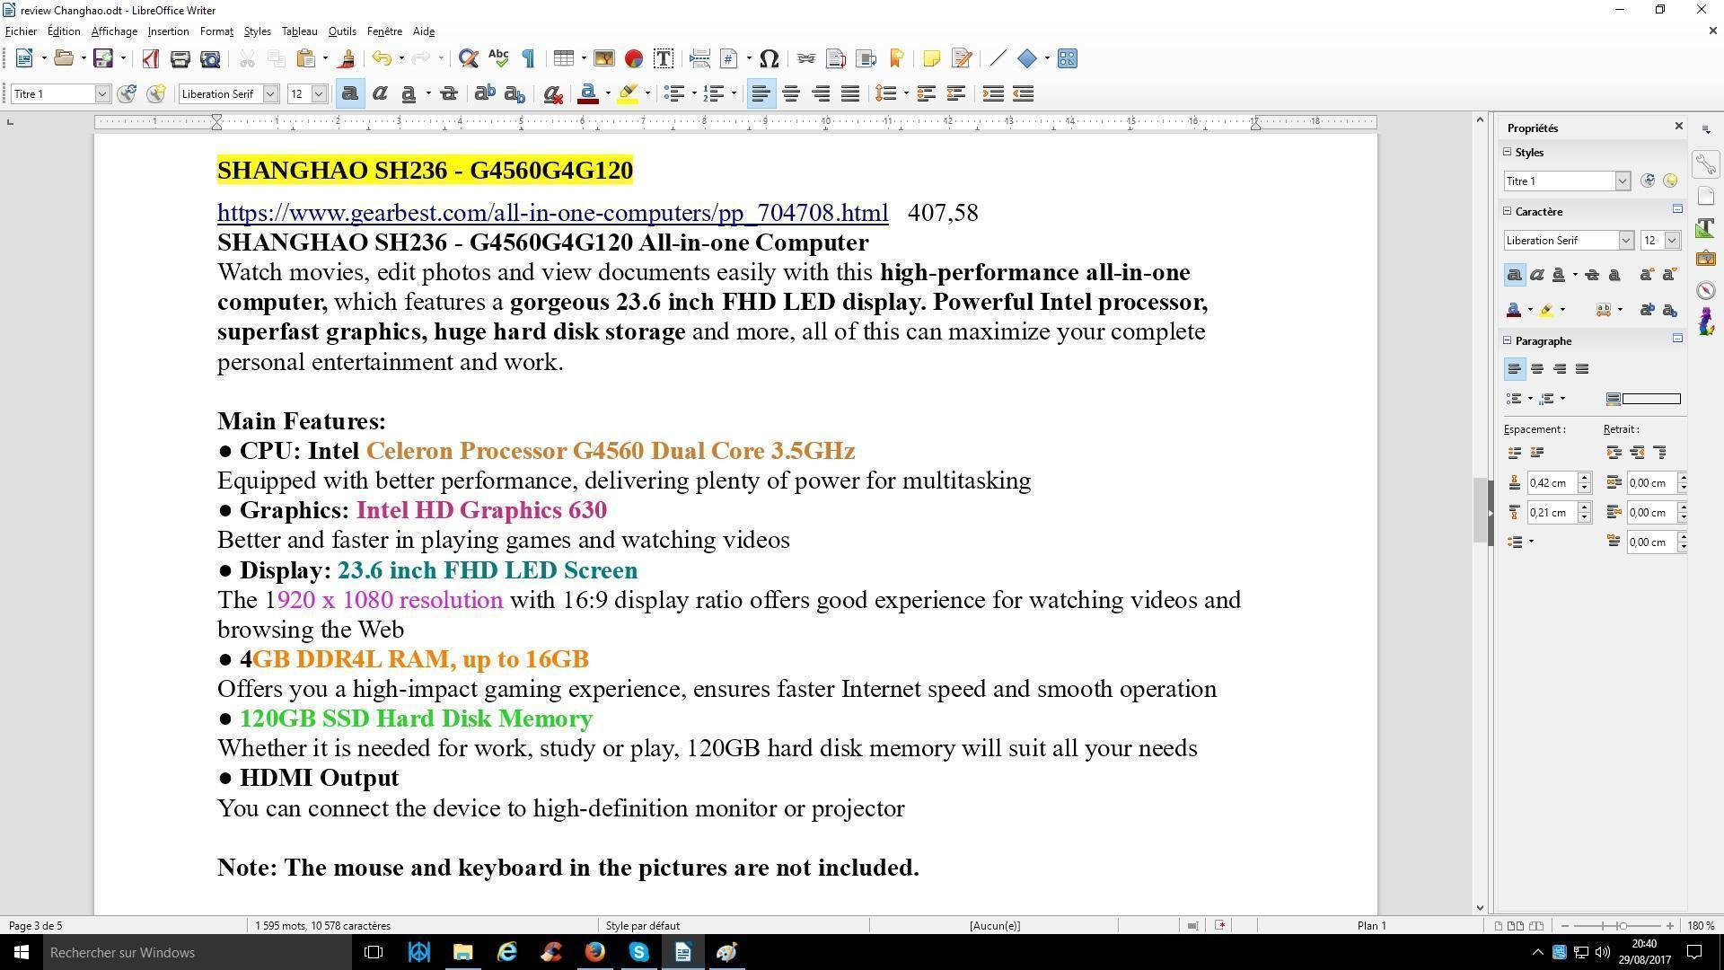Open the sidebar Gallery panel button
The height and width of the screenshot is (970, 1724).
[x=1705, y=260]
